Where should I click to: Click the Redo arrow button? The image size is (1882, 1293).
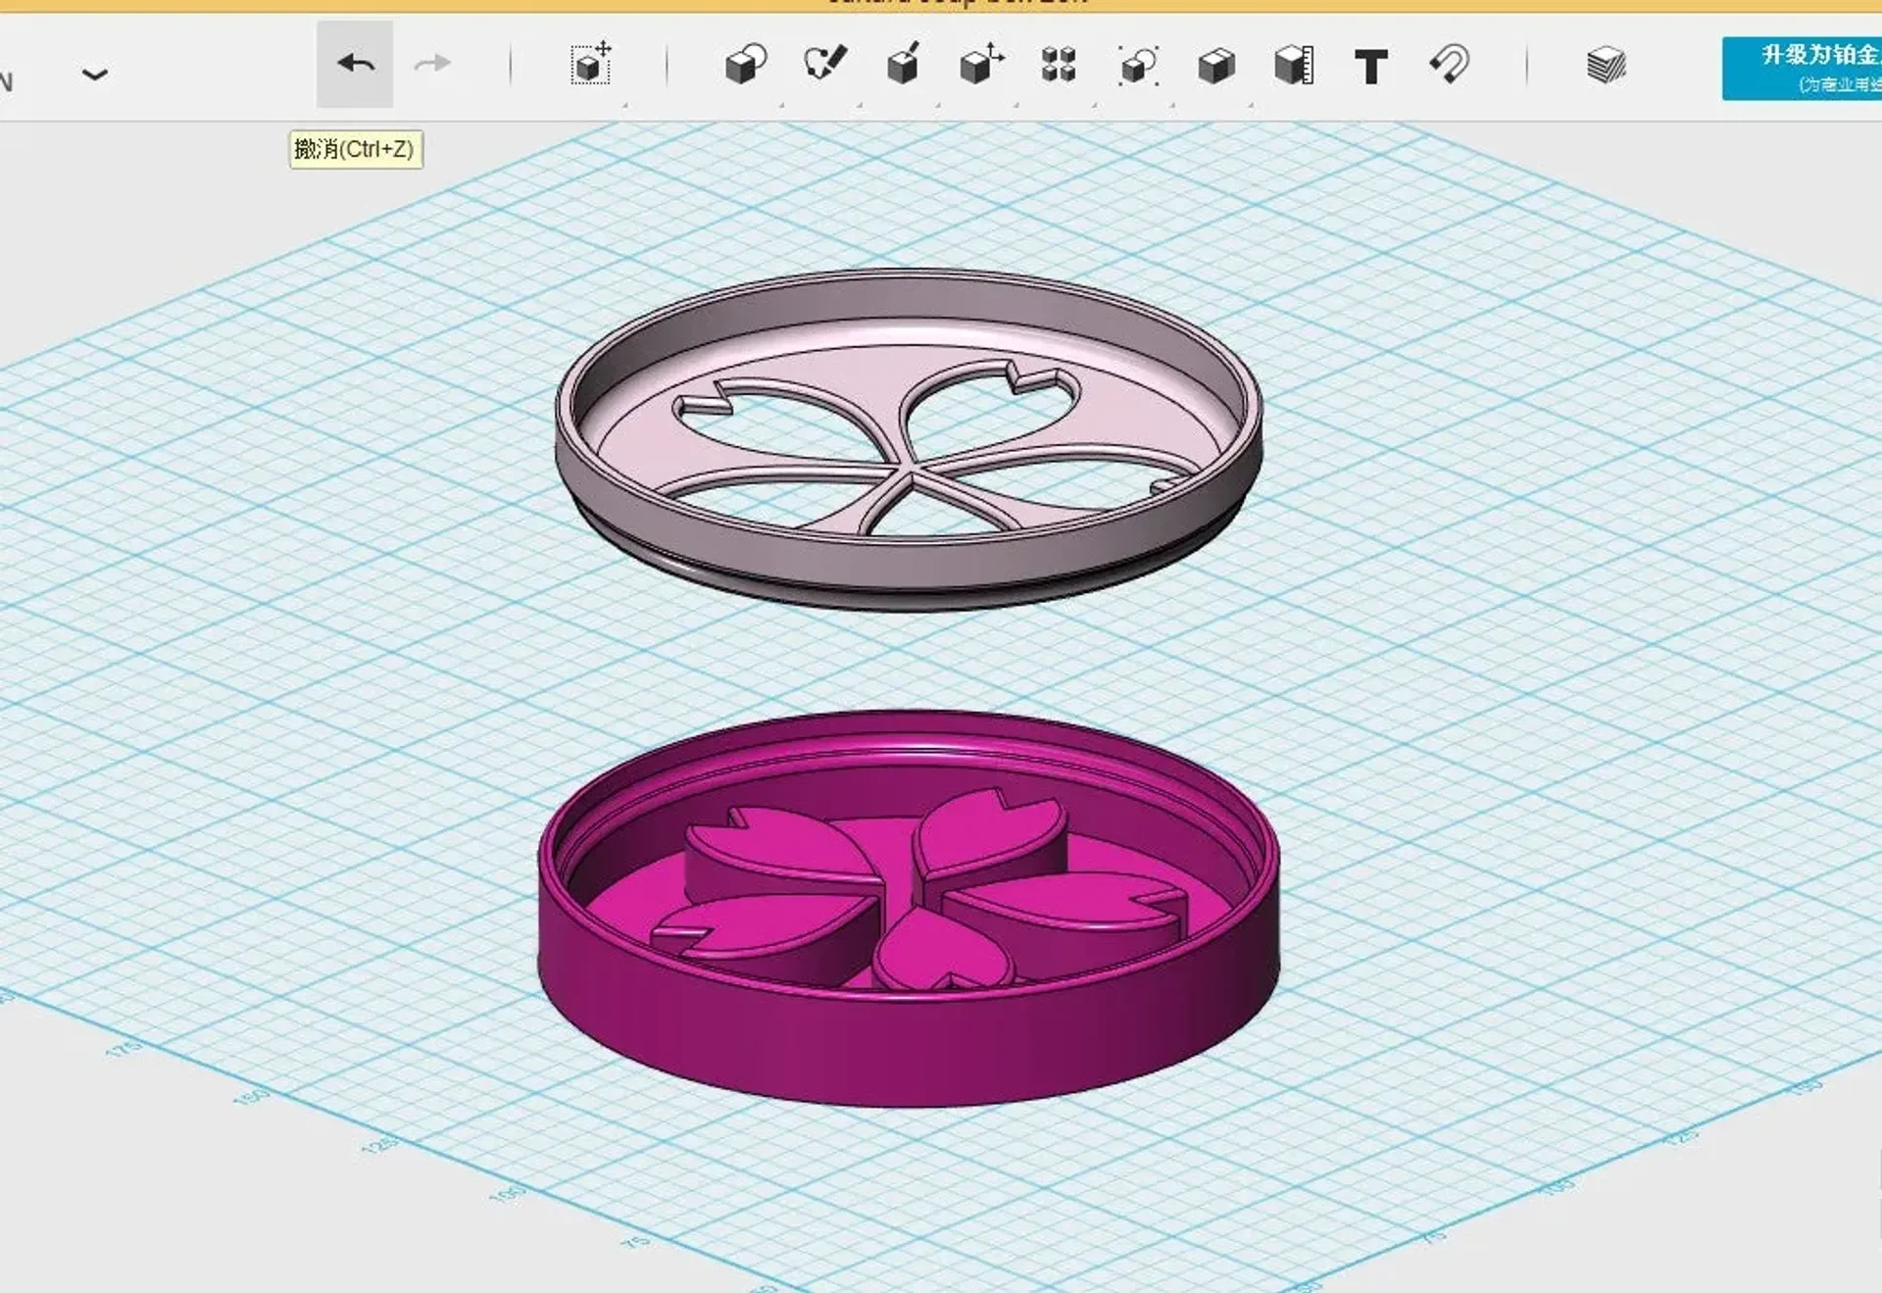[432, 65]
